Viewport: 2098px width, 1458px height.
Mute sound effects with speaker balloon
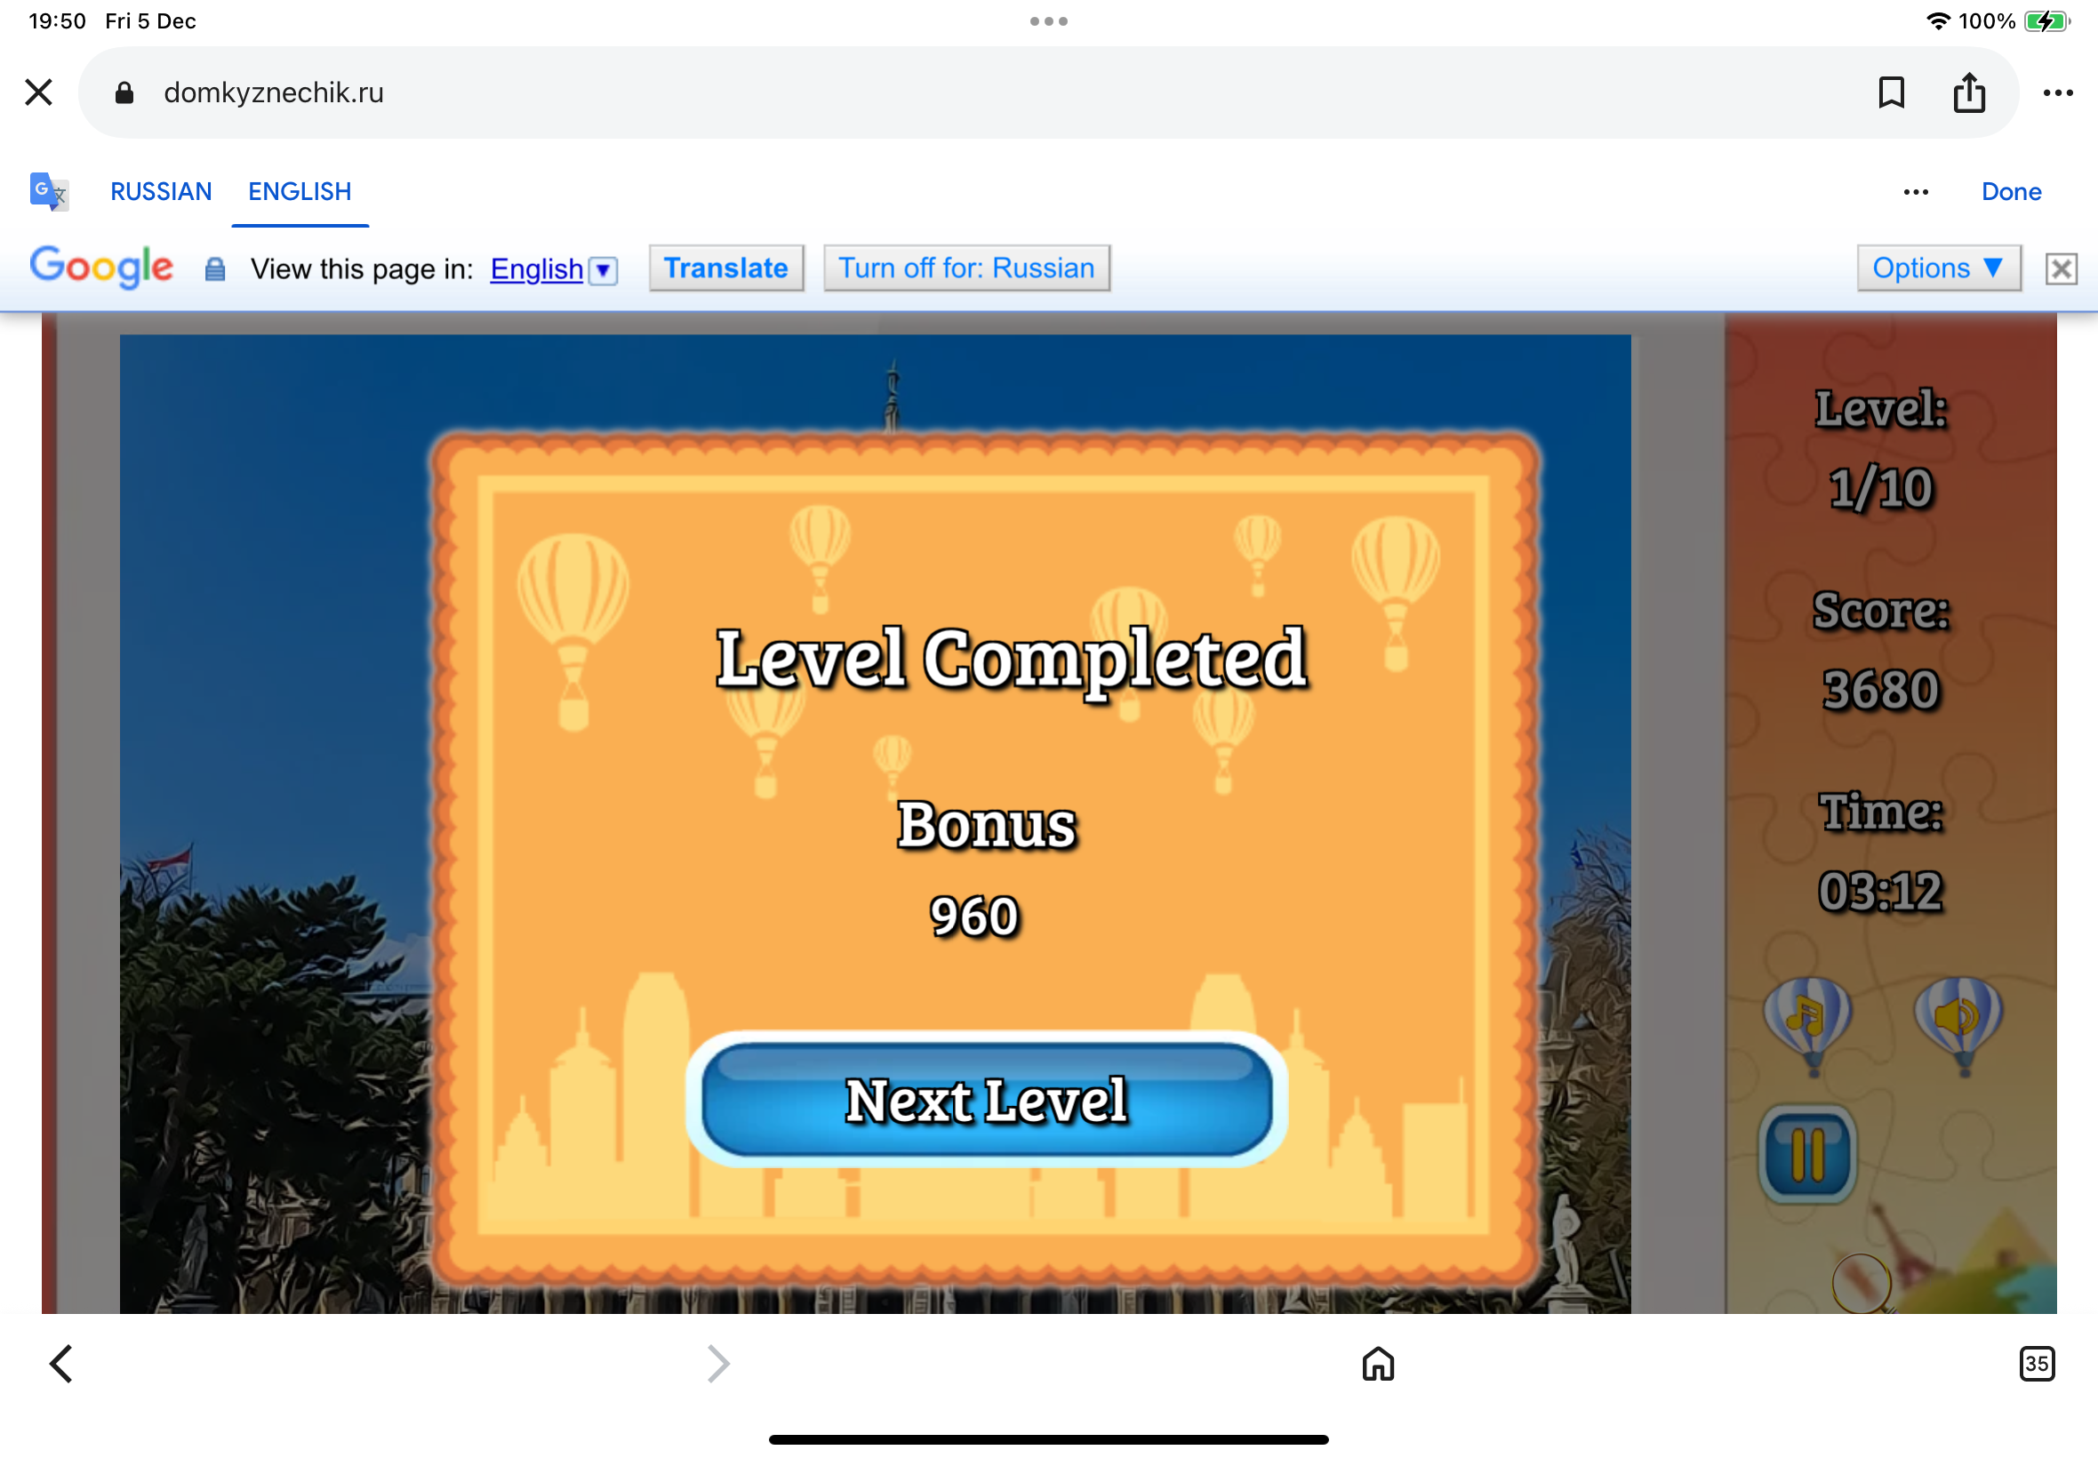click(x=1958, y=1017)
